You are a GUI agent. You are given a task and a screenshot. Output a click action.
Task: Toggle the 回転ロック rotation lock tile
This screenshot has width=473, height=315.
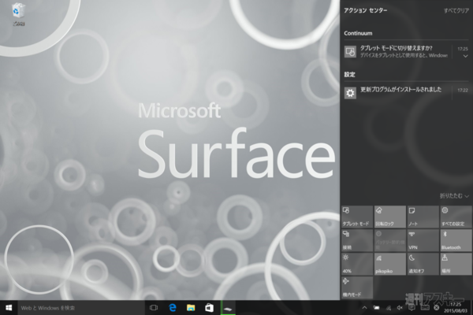pyautogui.click(x=389, y=216)
